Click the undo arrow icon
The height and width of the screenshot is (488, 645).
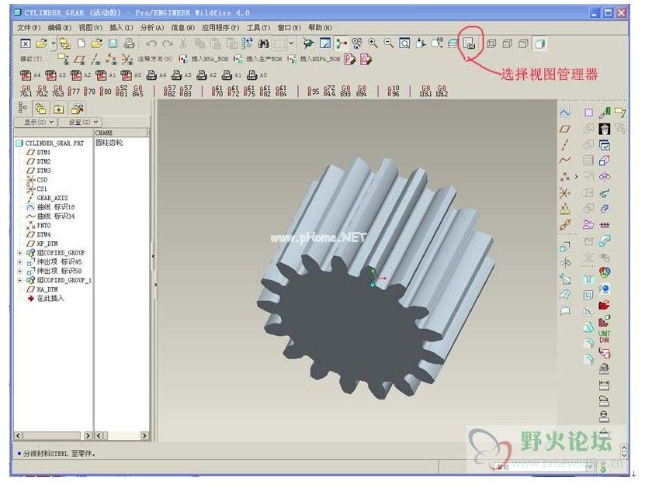(151, 43)
